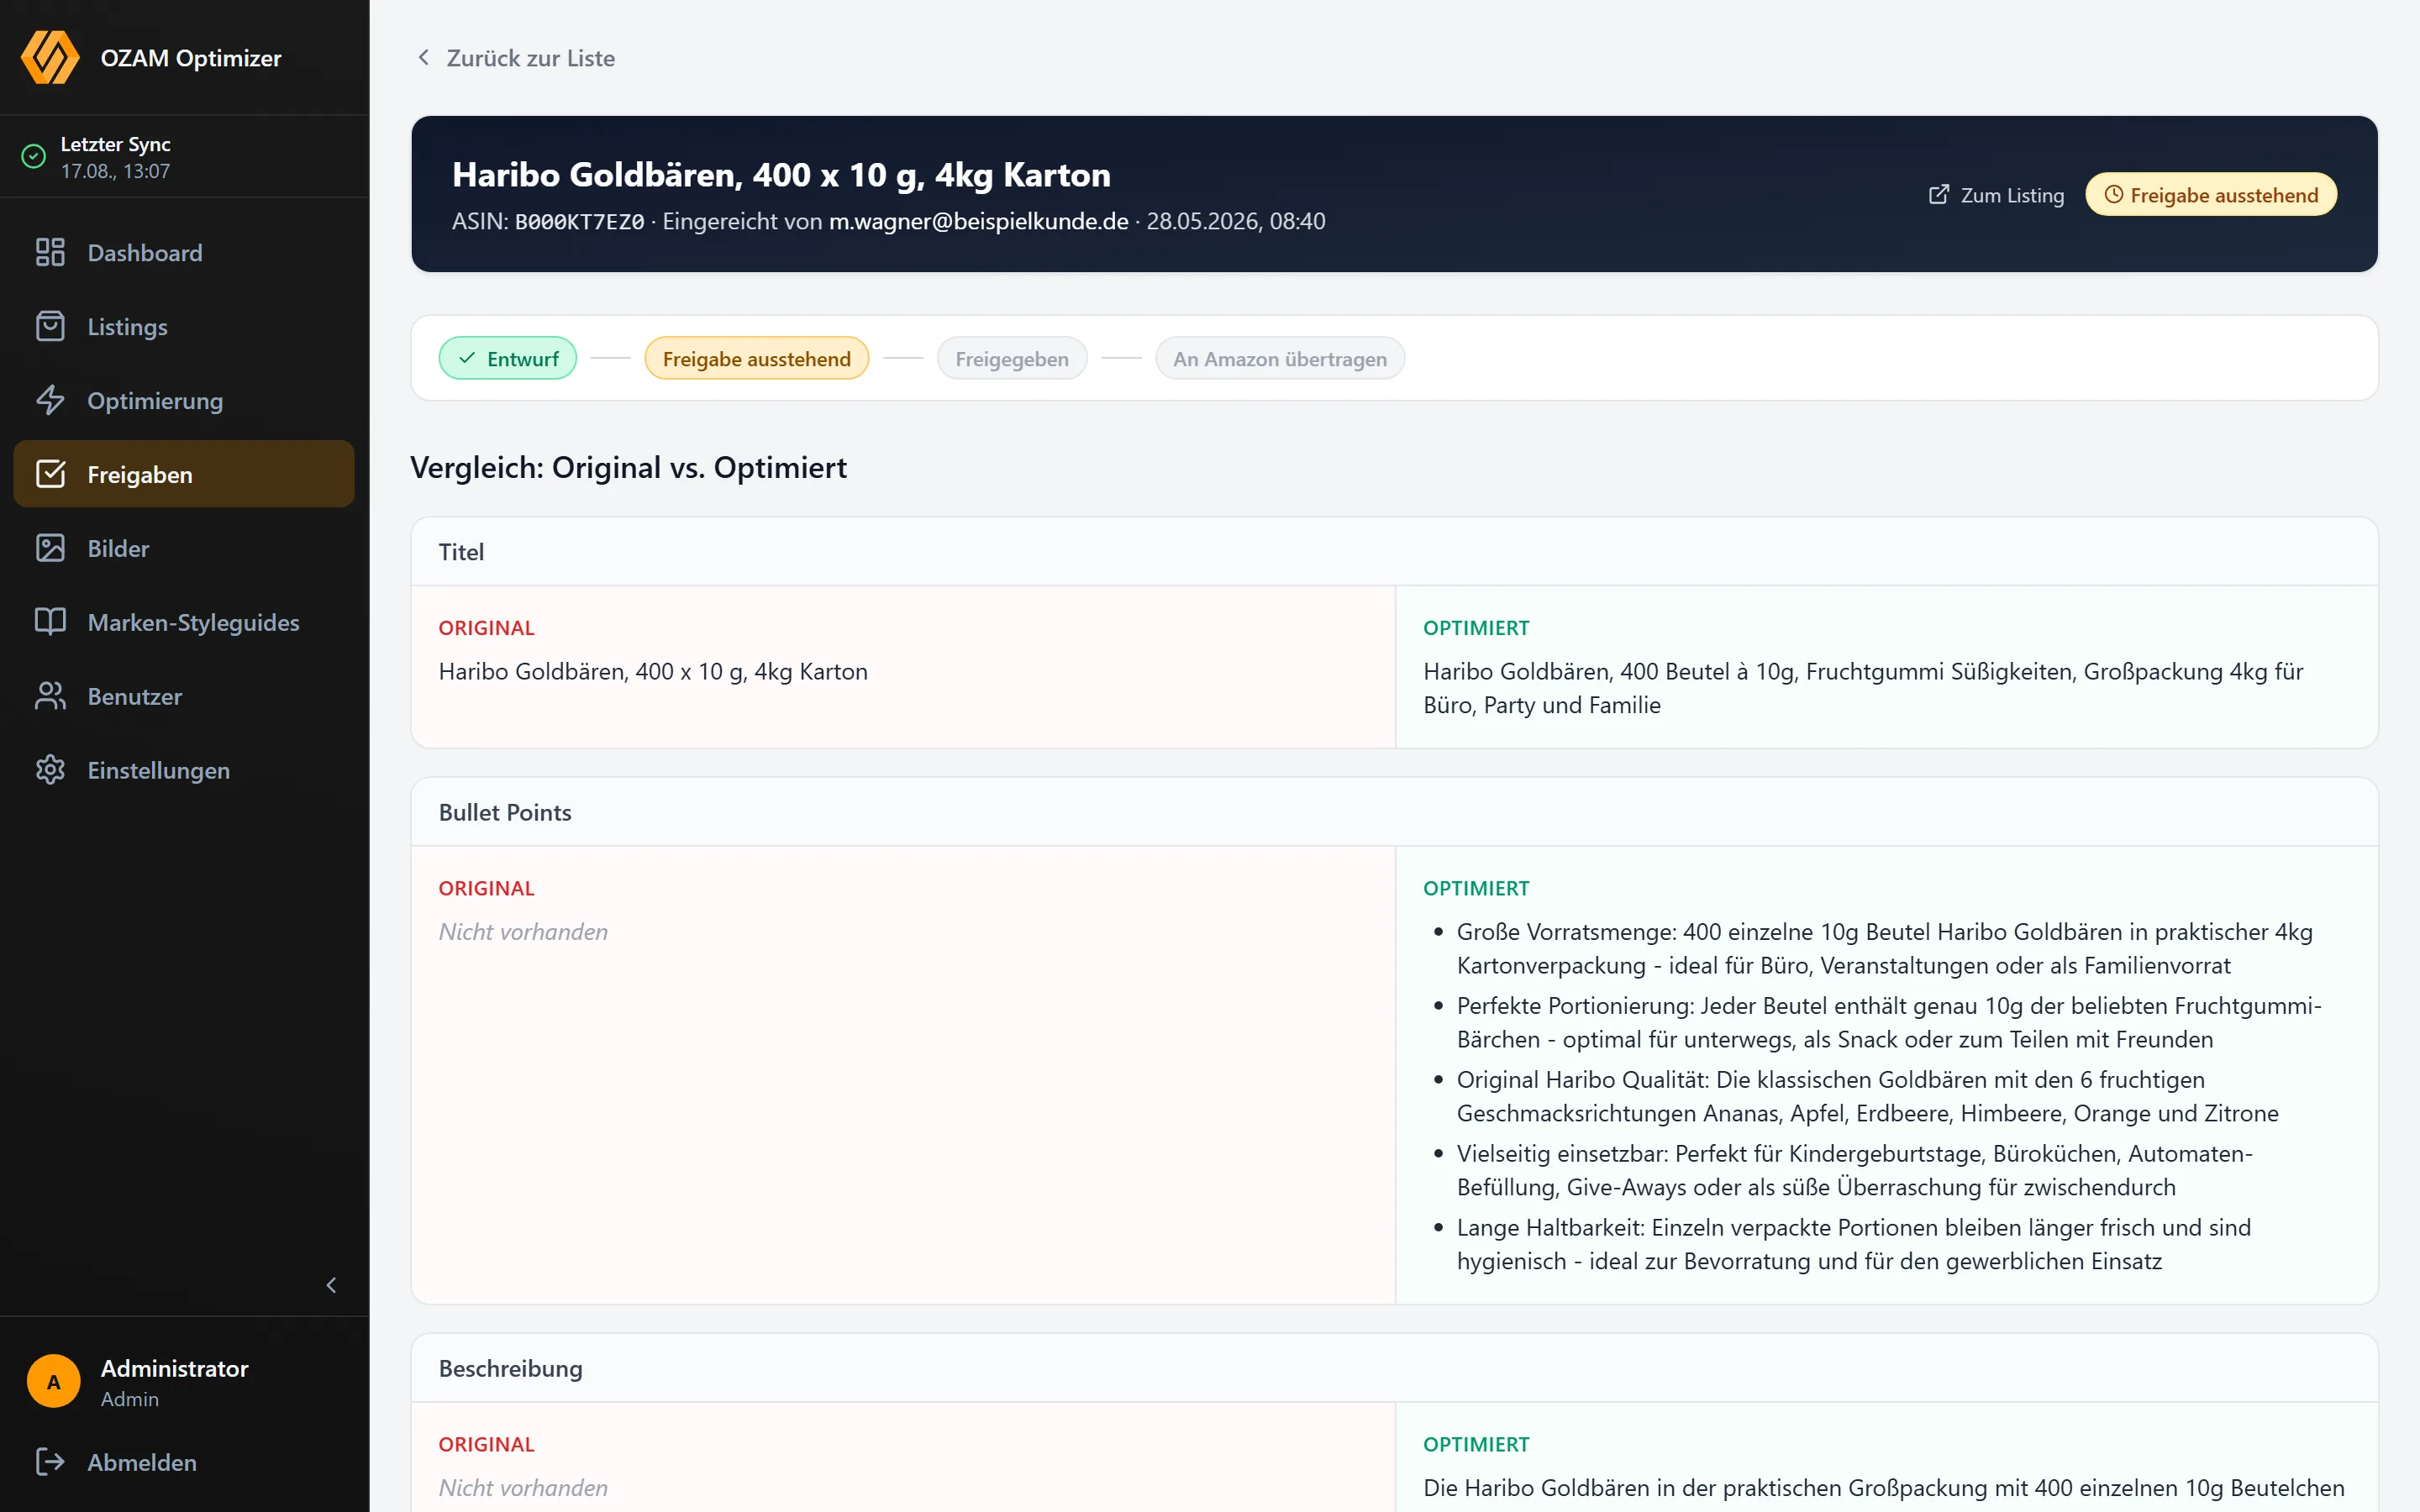
Task: Open the Dashboard menu item
Action: pyautogui.click(x=184, y=252)
